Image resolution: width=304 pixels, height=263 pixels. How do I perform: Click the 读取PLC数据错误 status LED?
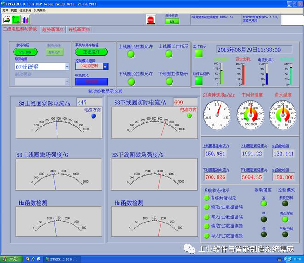pos(206,207)
